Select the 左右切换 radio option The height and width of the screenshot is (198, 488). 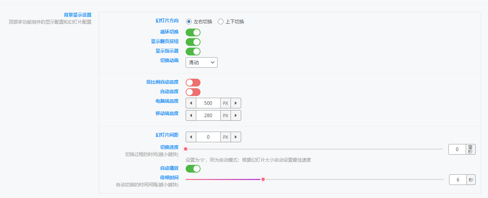tap(189, 22)
